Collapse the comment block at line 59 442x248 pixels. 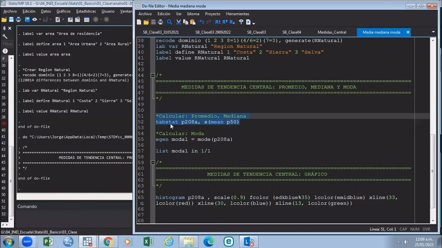click(x=152, y=163)
